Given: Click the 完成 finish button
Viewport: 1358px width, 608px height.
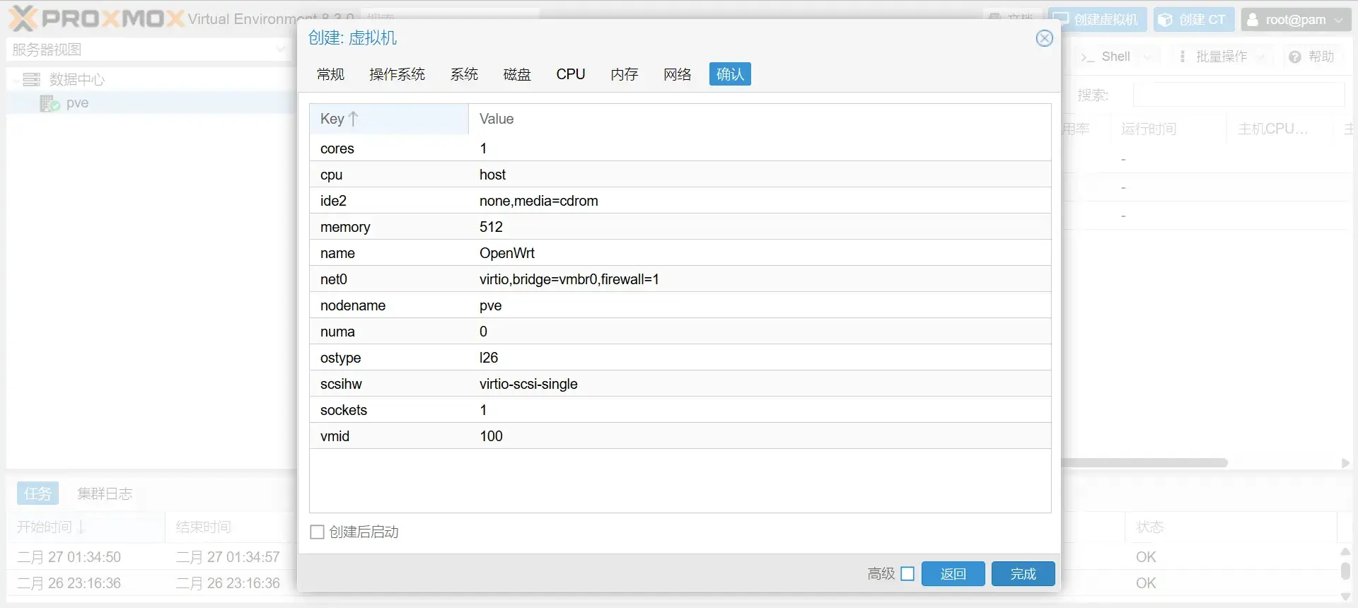Looking at the screenshot, I should pos(1023,573).
